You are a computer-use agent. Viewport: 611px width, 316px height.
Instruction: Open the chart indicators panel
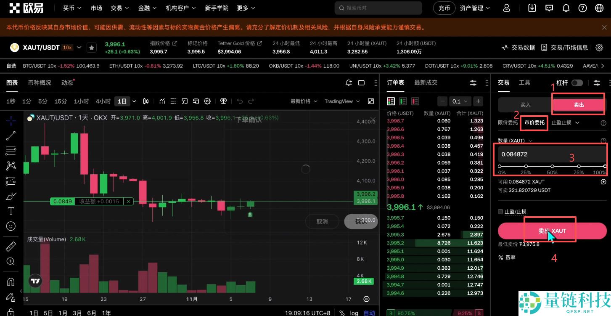tap(162, 101)
